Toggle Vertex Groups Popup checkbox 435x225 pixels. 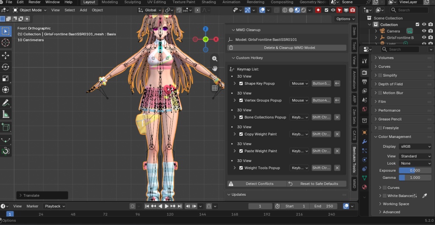241,100
